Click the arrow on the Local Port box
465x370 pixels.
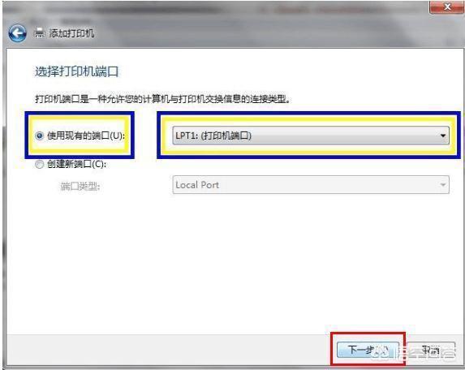443,185
